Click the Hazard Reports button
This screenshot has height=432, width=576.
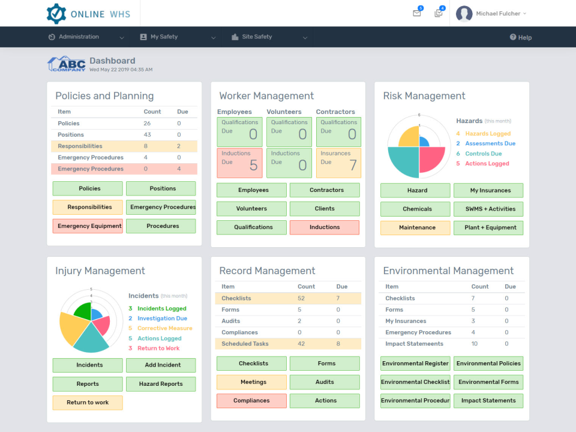(x=161, y=383)
